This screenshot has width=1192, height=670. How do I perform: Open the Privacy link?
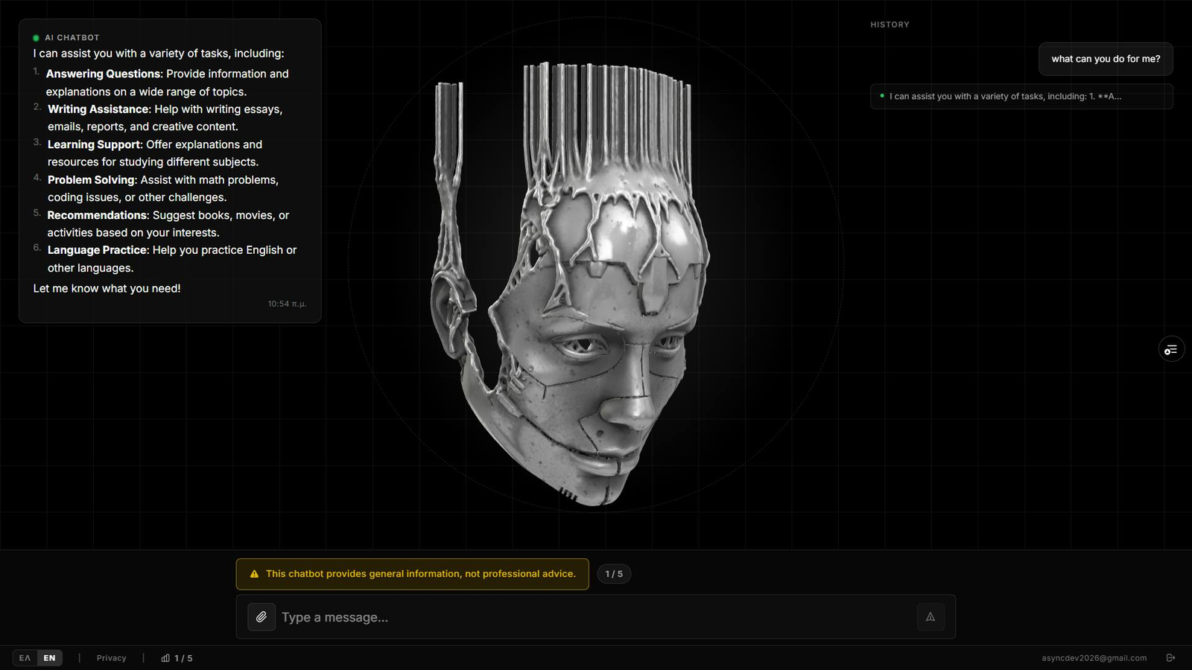111,658
